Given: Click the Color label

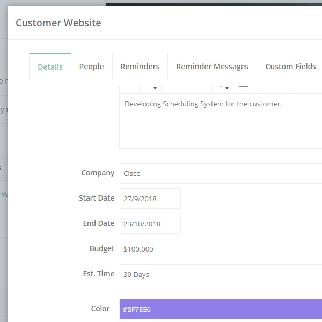Looking at the screenshot, I should [100, 309].
